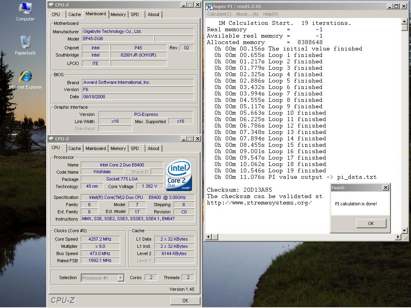This screenshot has height=308, width=411.
Task: Click the 82801JR (ICH10R) southbridge value
Action: pyautogui.click(x=138, y=55)
